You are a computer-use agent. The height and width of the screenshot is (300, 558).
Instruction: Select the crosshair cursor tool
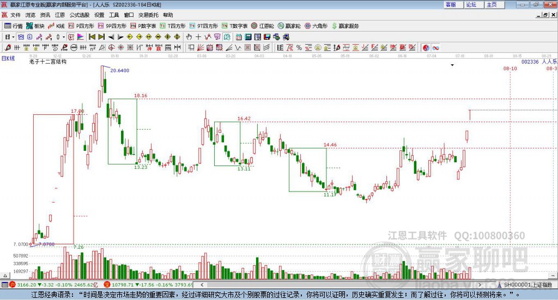pos(198,37)
